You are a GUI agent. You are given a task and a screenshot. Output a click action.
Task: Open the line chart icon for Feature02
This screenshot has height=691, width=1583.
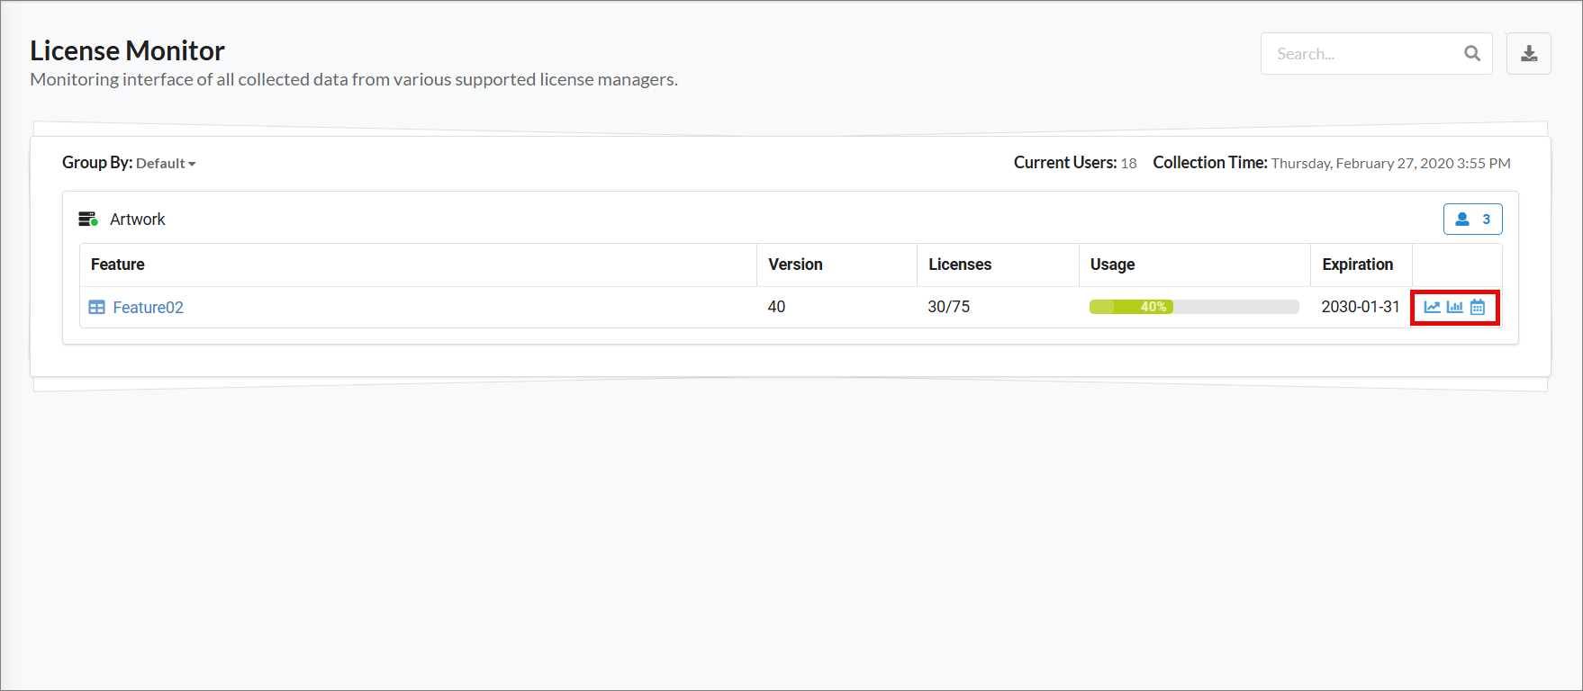(1432, 307)
